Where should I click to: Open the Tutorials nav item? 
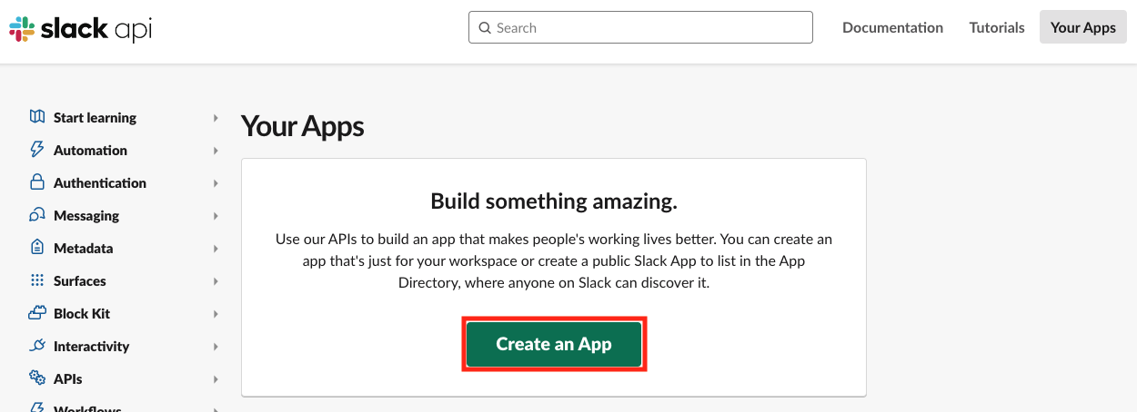point(997,27)
